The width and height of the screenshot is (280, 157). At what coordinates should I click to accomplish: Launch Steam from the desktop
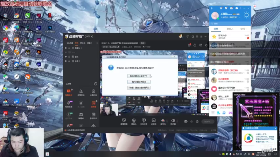(x=16, y=90)
